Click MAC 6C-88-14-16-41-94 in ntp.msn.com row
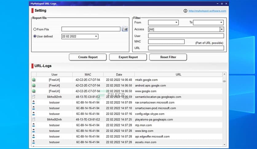This screenshot has width=257, height=149. (88, 125)
